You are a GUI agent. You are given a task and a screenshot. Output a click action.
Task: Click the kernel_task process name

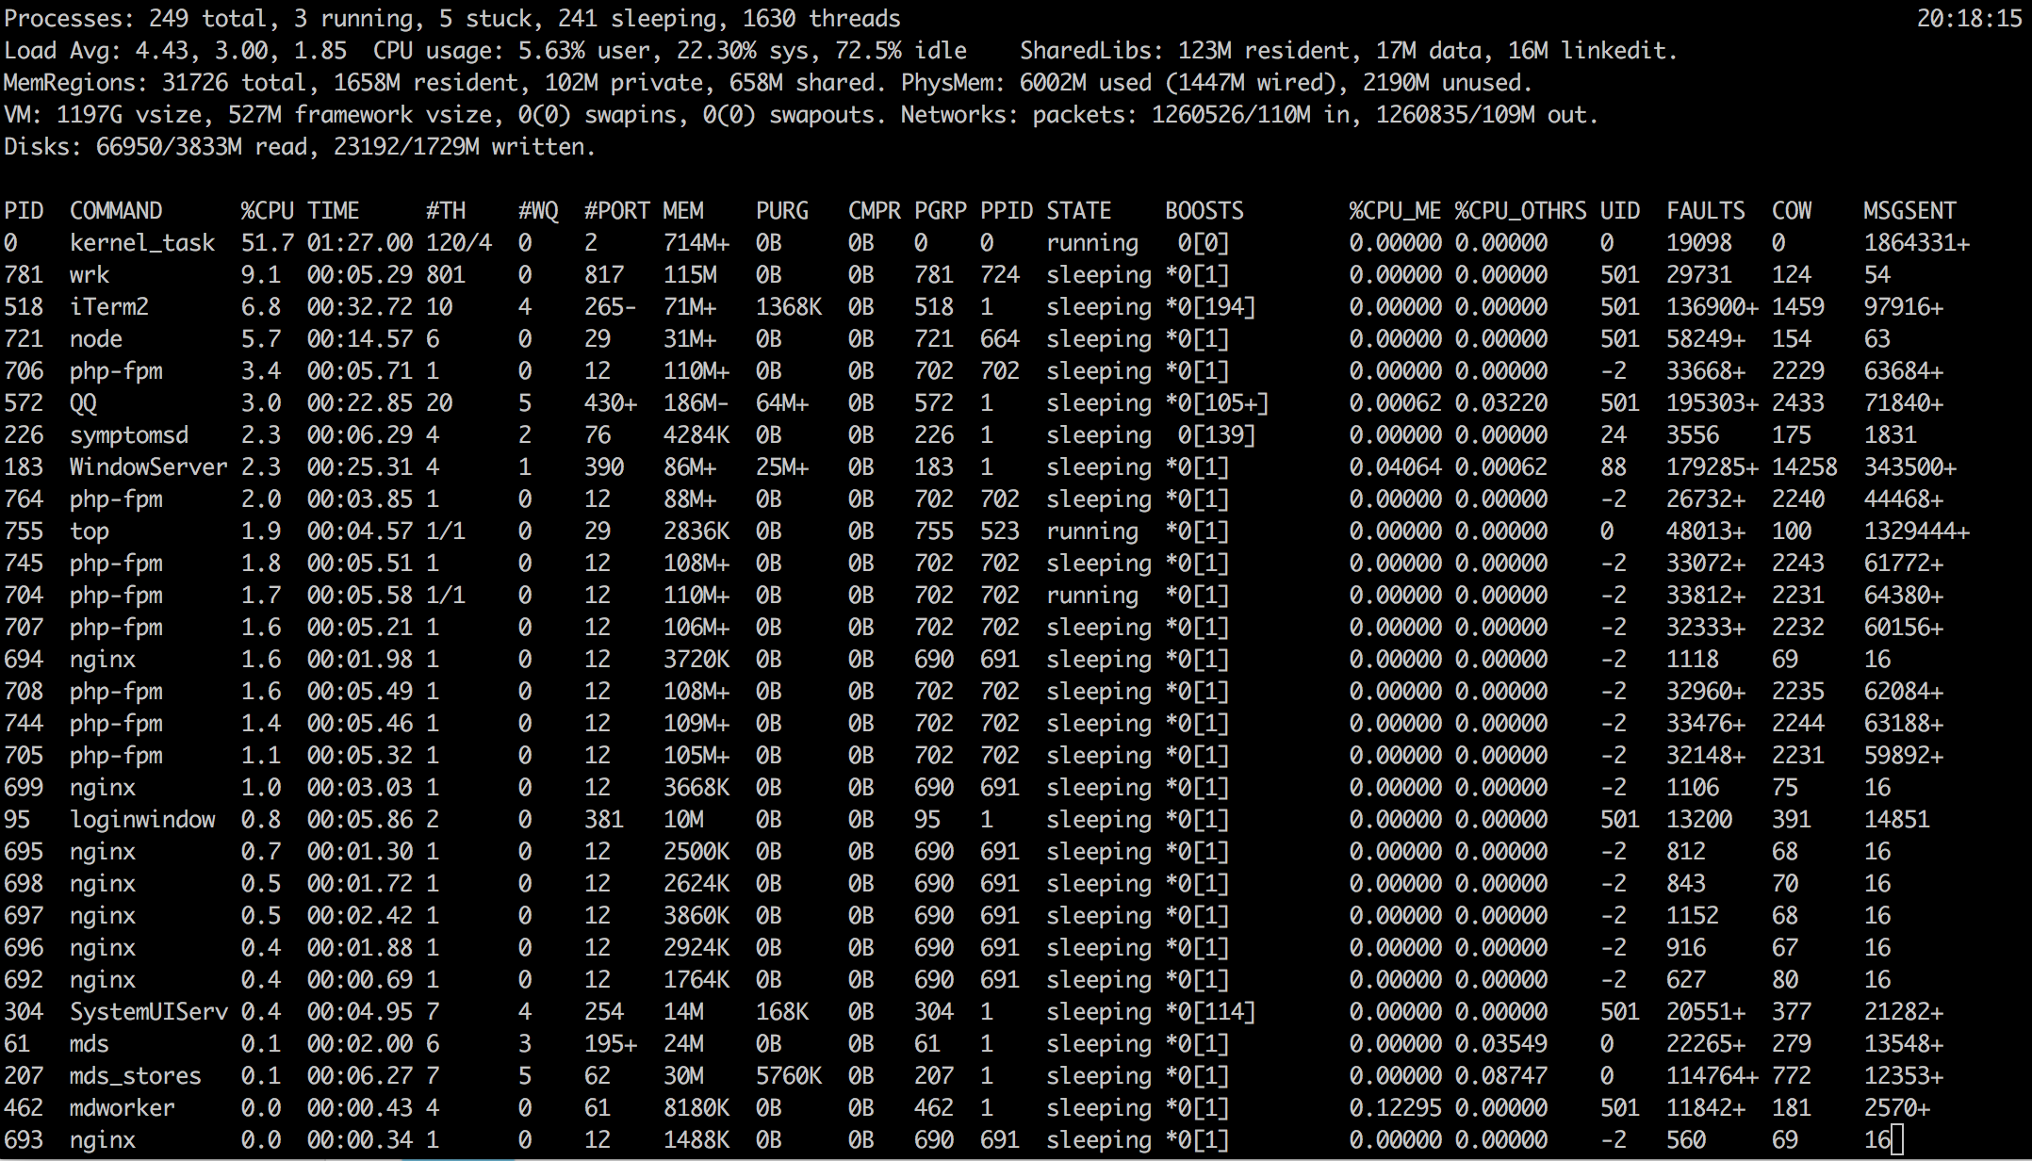(x=142, y=243)
